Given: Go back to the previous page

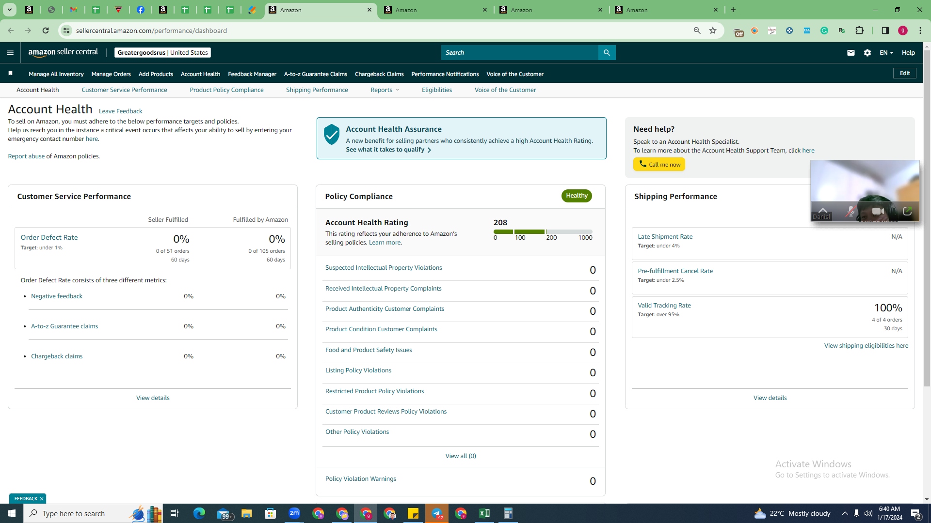Looking at the screenshot, I should (x=11, y=31).
